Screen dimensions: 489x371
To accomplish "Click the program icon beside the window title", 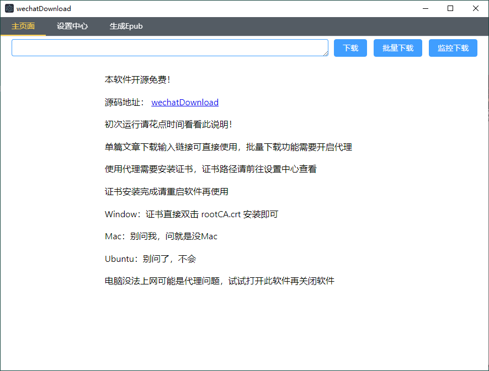I will click(x=9, y=8).
